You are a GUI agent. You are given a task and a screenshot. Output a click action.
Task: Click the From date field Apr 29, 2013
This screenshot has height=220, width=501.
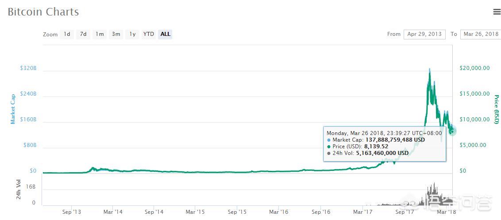coord(424,34)
